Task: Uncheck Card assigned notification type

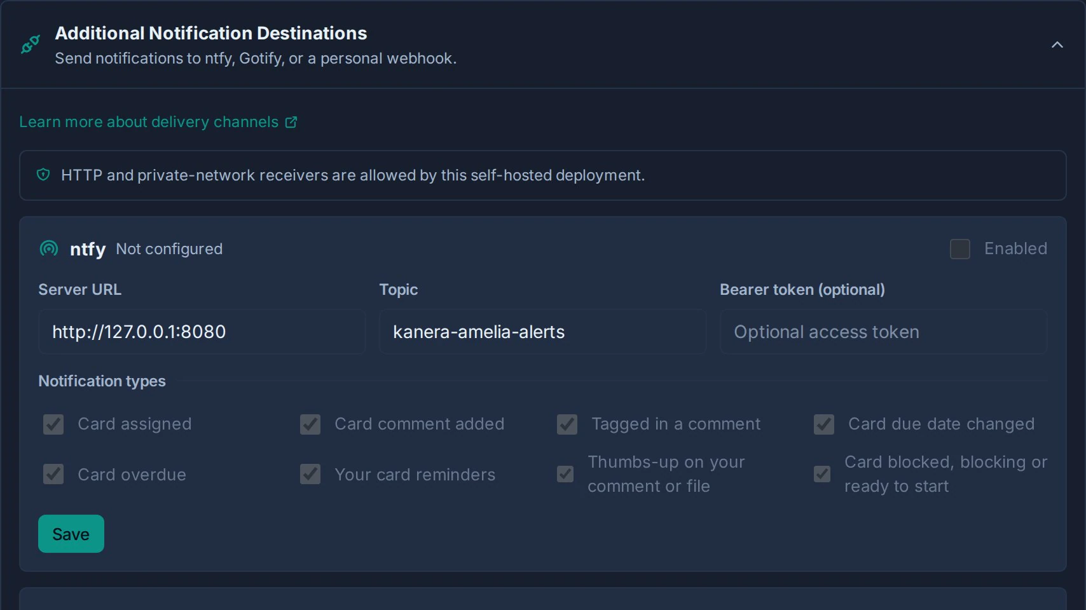Action: coord(53,424)
